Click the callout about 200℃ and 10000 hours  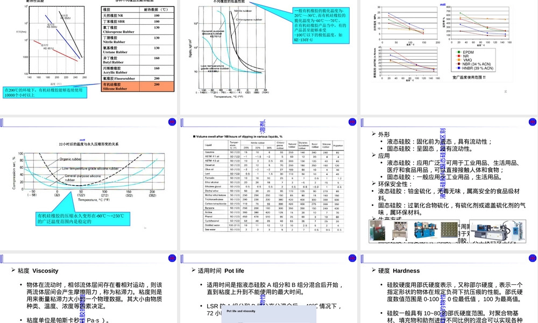point(45,93)
